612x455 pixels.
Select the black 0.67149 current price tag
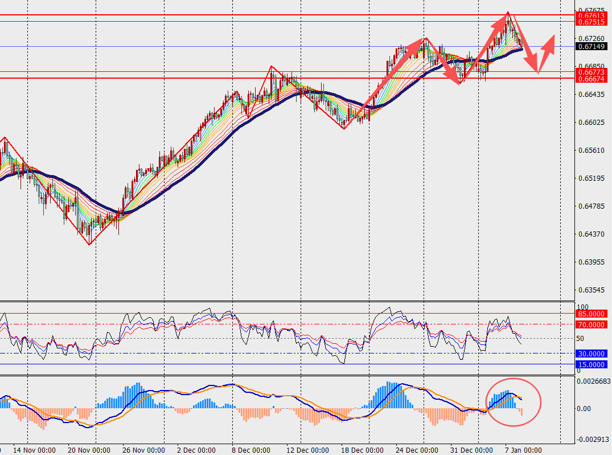592,46
